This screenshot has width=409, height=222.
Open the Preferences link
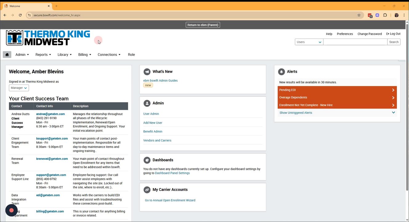(345, 34)
